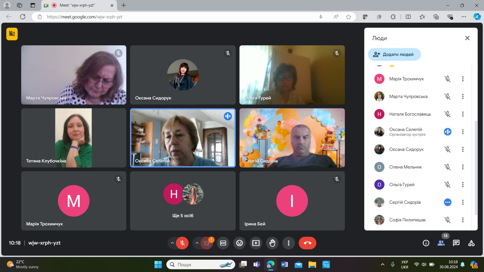Open options for Оксана Сидорук

click(463, 149)
